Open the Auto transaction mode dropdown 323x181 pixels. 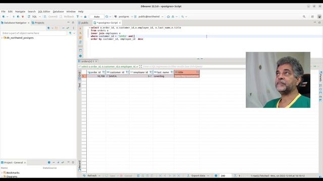coord(97,17)
